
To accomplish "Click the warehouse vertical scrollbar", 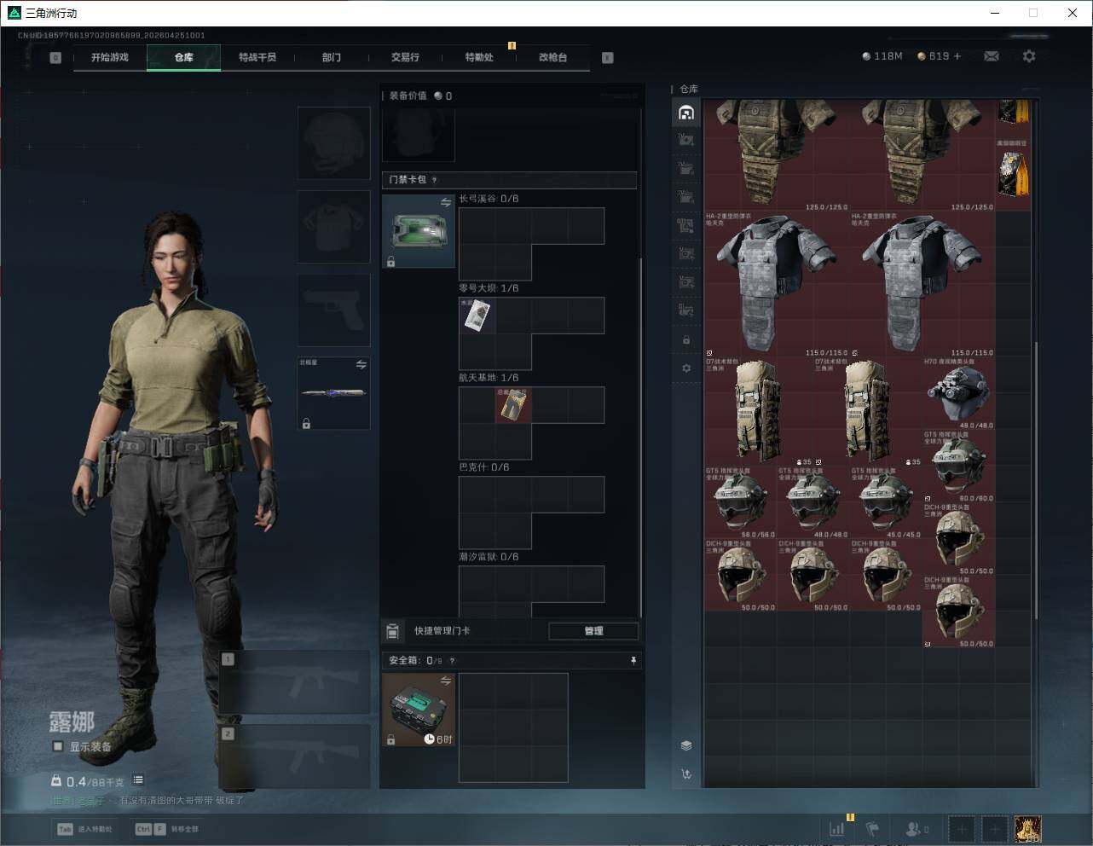I will click(x=1036, y=481).
